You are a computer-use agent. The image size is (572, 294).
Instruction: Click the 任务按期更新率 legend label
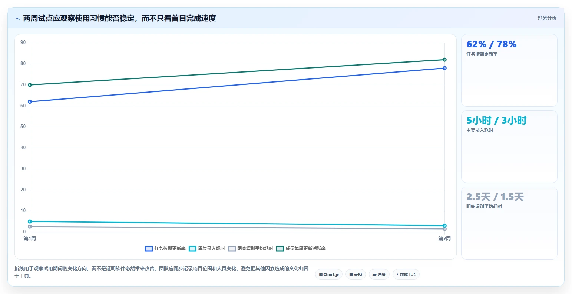[170, 248]
